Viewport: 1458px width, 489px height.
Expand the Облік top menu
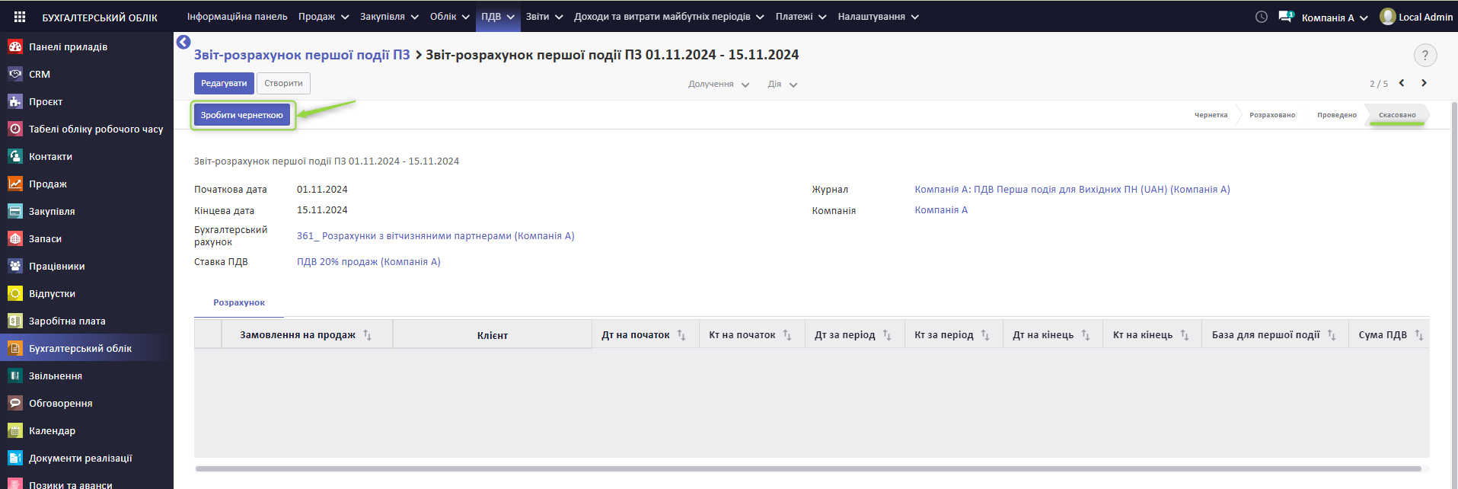[449, 16]
